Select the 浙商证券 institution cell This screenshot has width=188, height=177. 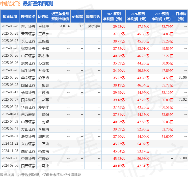click(28, 137)
